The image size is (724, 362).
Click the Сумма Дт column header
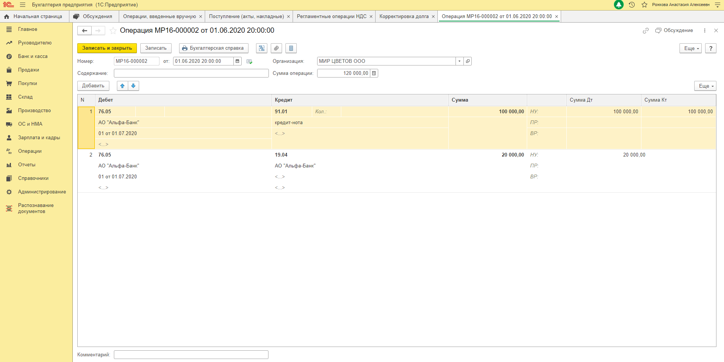pyautogui.click(x=603, y=100)
